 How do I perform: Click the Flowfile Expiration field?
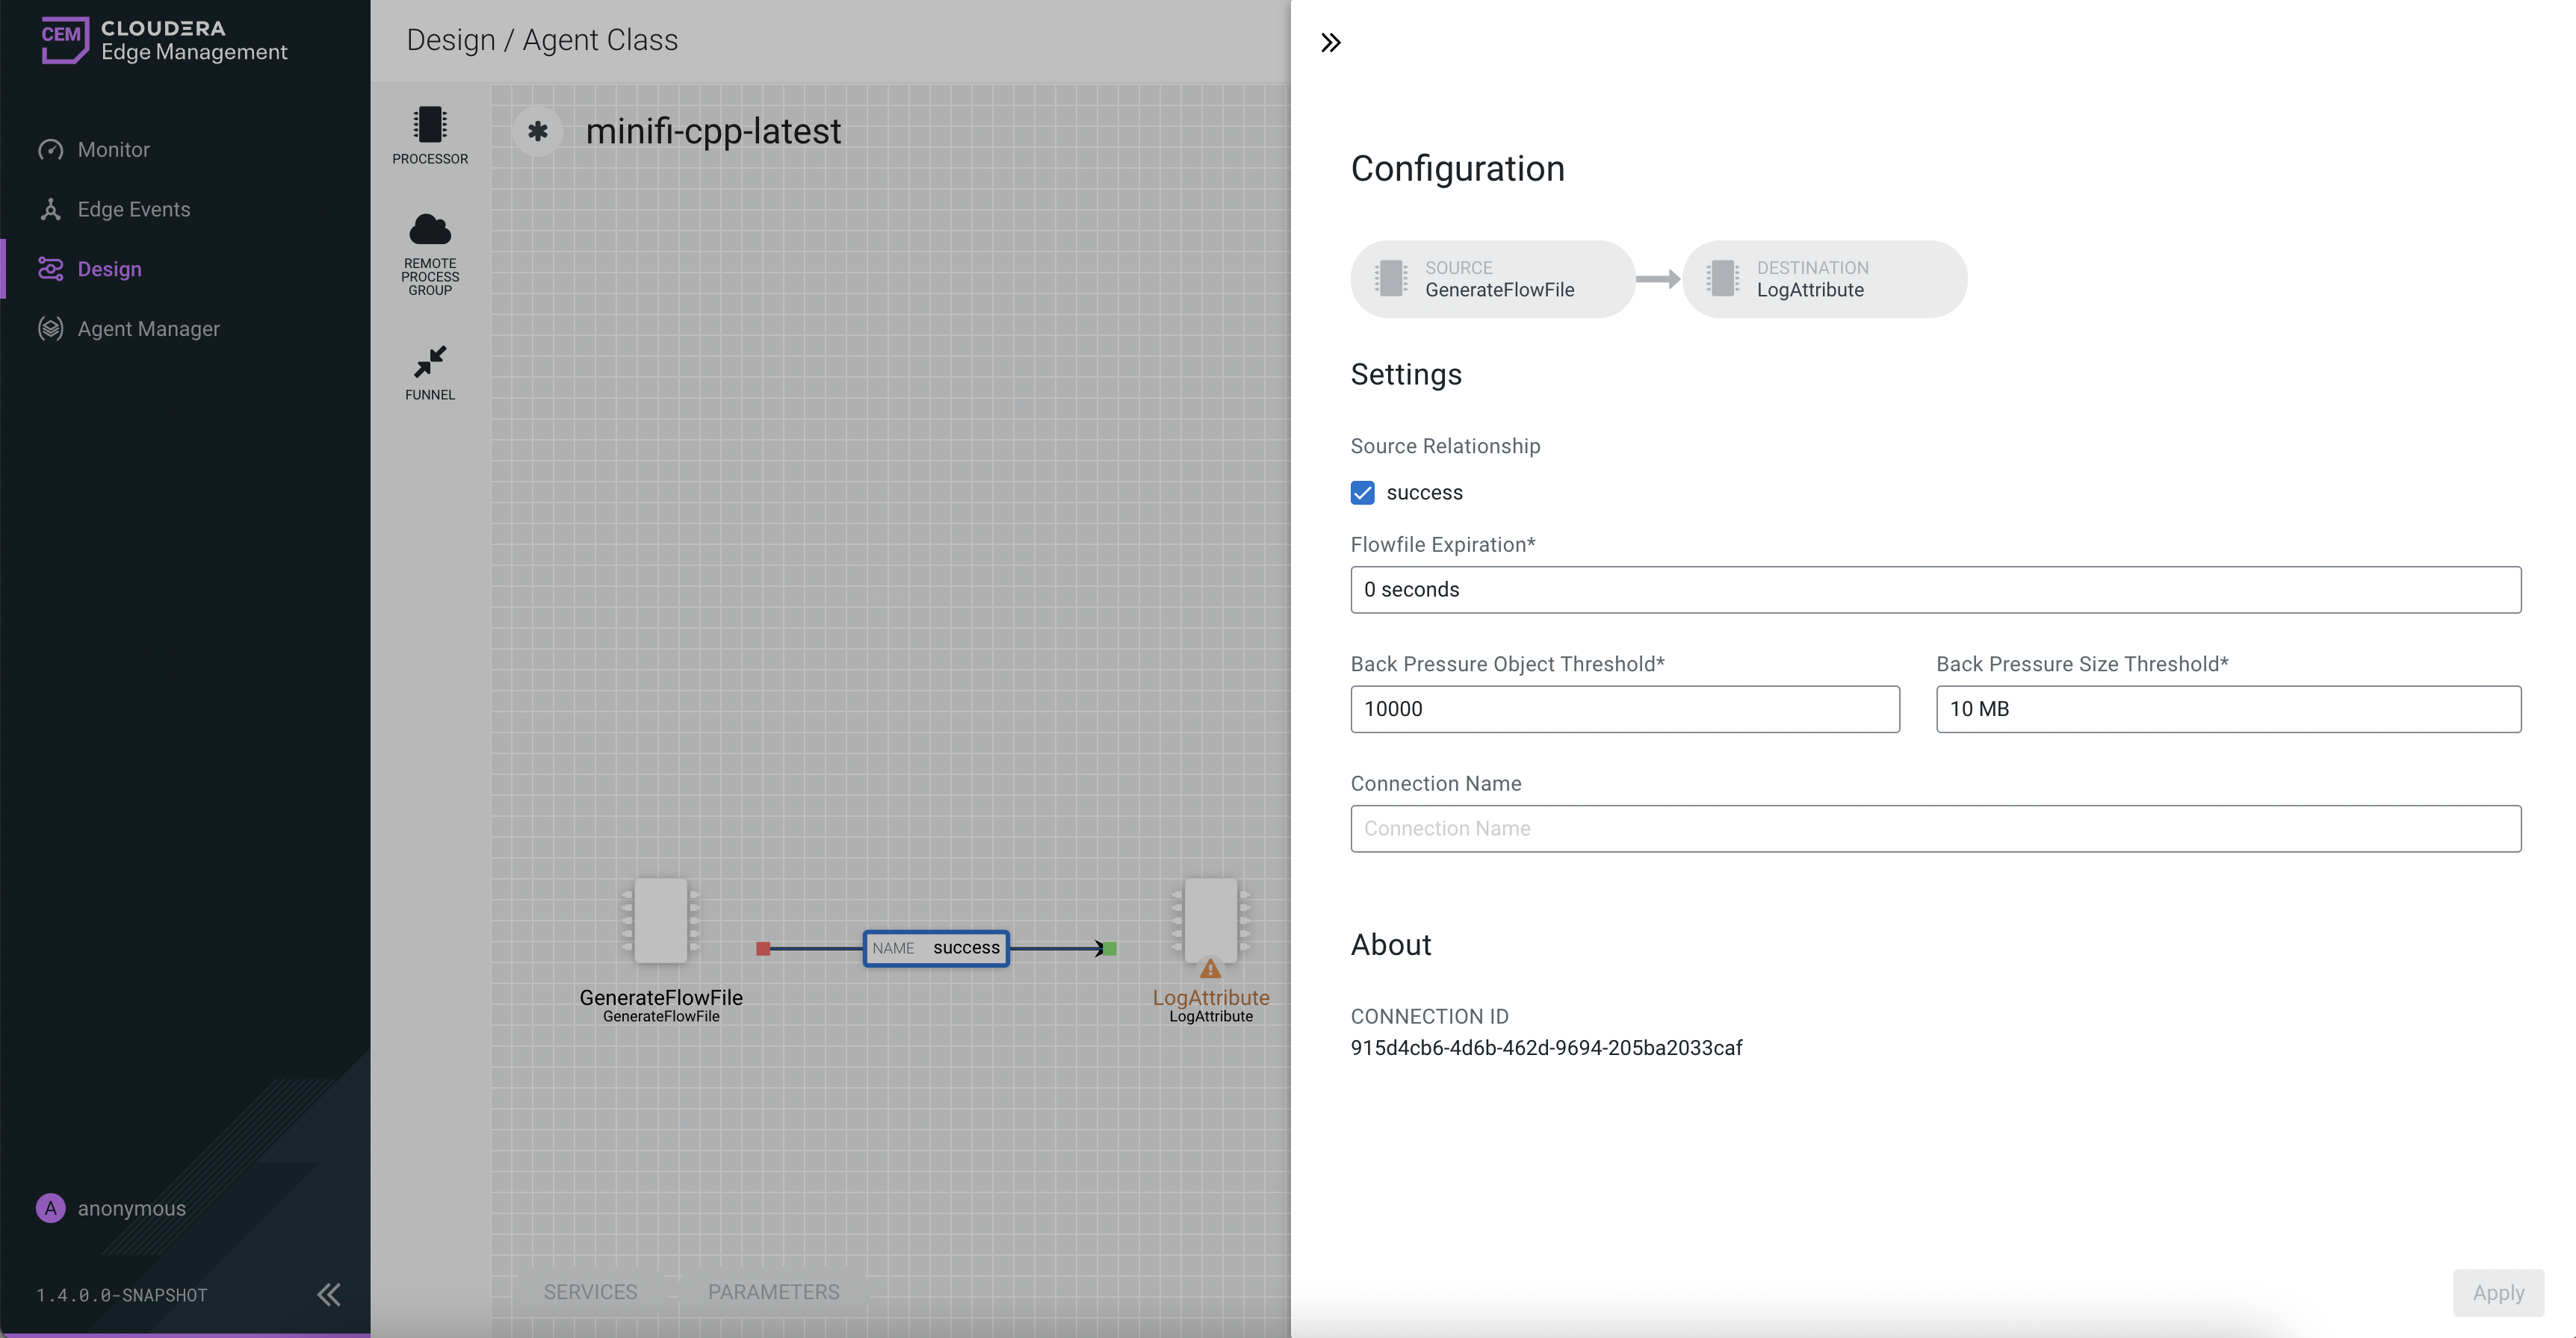pyautogui.click(x=1935, y=590)
